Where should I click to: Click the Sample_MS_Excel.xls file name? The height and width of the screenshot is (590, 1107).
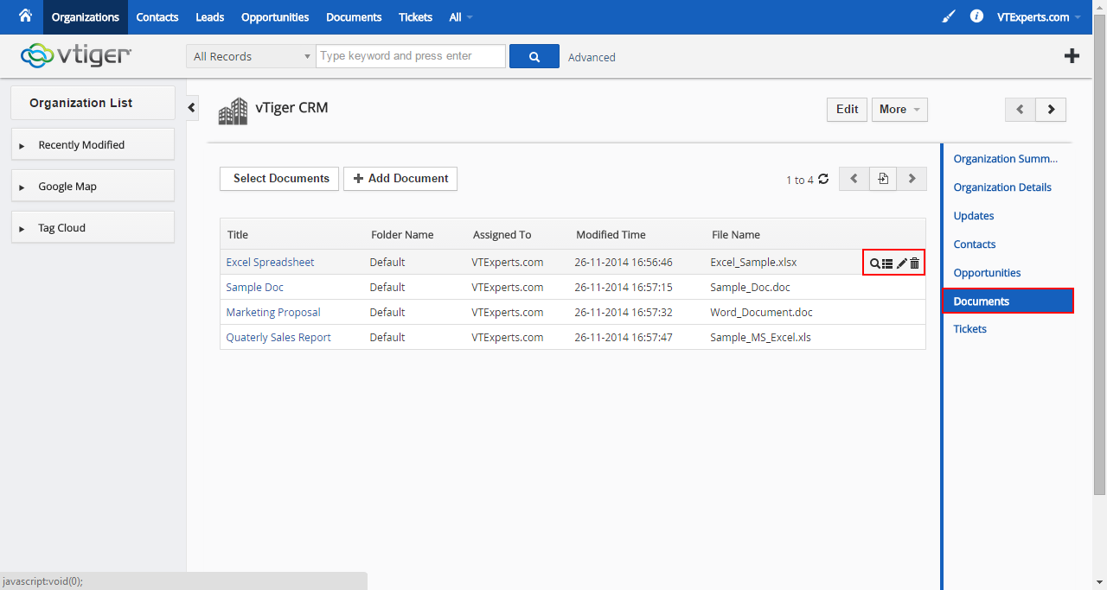pos(761,337)
